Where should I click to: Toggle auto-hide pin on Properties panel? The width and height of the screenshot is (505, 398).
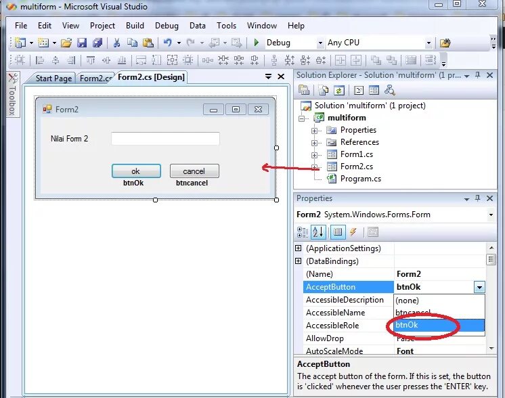(478, 198)
